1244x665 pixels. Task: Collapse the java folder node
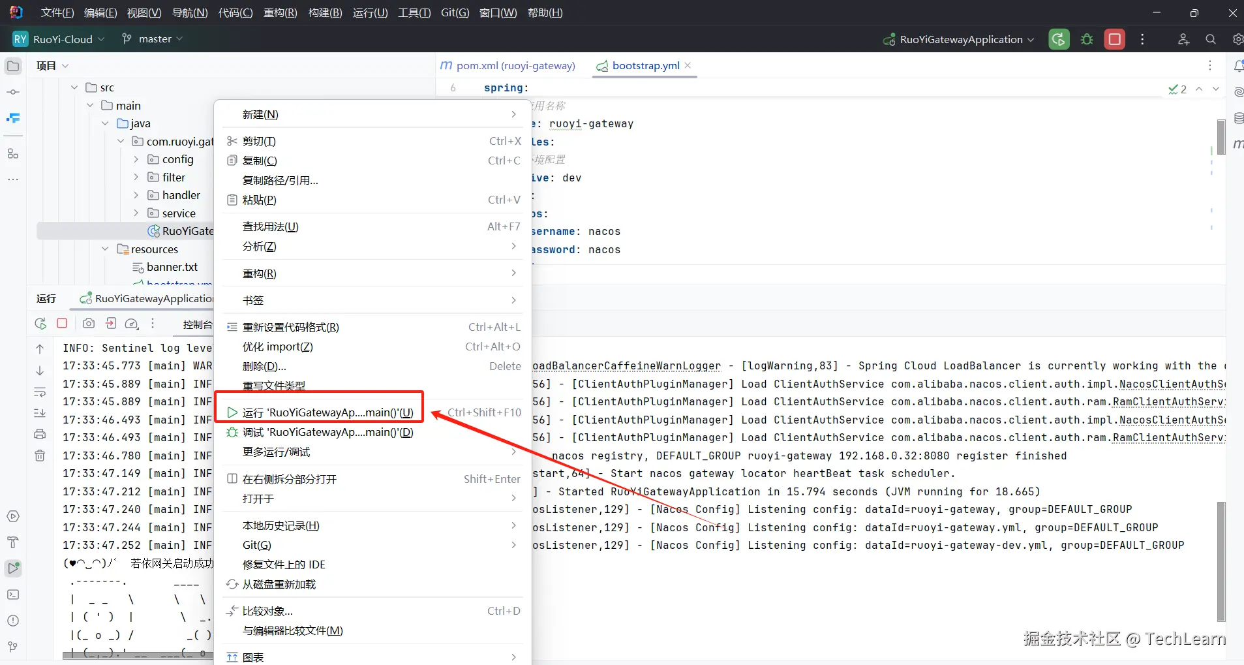[105, 123]
